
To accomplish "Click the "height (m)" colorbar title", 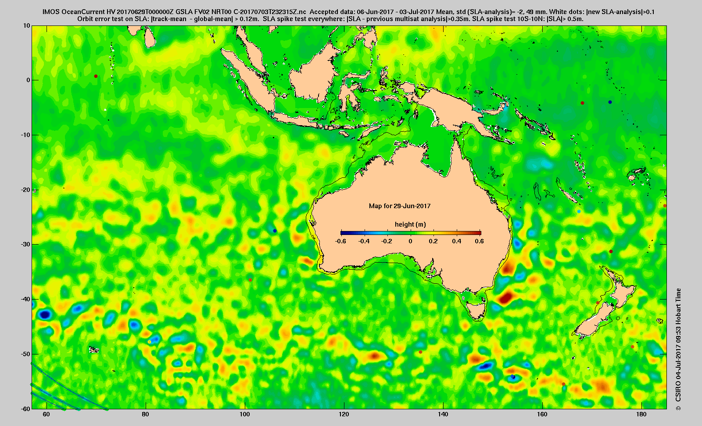I will [x=410, y=224].
